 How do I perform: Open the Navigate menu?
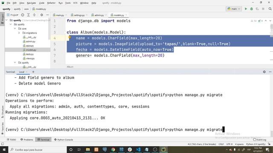pos(31,3)
